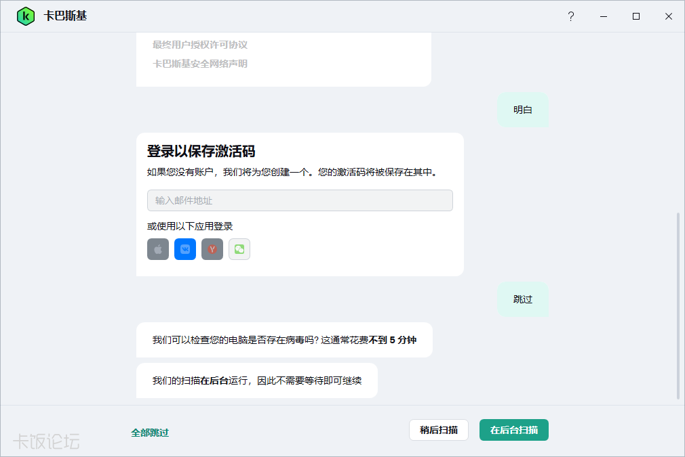Screen dimensions: 685x457
Task: Click the 在后台扫描 button
Action: [x=514, y=430]
